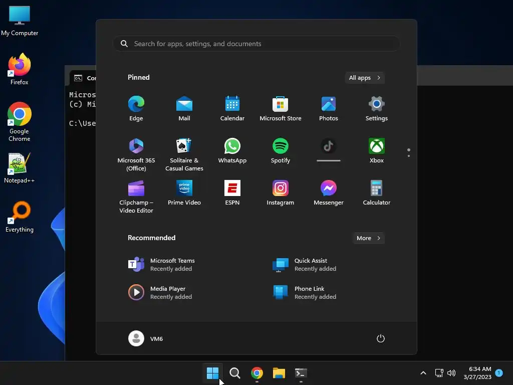This screenshot has width=513, height=385.
Task: Open the notification badge in tray
Action: (x=499, y=372)
